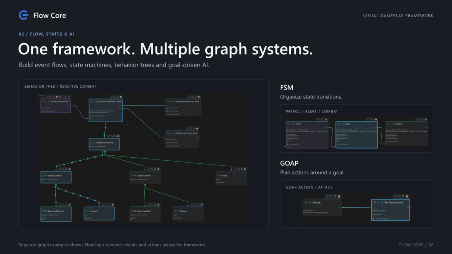The width and height of the screenshot is (452, 254).
Task: Toggle the checkbox on EnemyVisible? node
Action: [x=132, y=211]
